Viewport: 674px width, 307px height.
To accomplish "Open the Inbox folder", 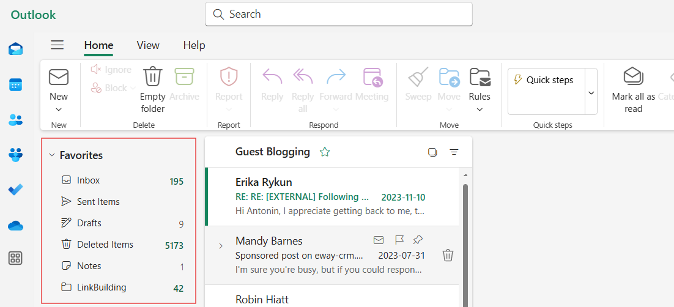I will (x=119, y=180).
